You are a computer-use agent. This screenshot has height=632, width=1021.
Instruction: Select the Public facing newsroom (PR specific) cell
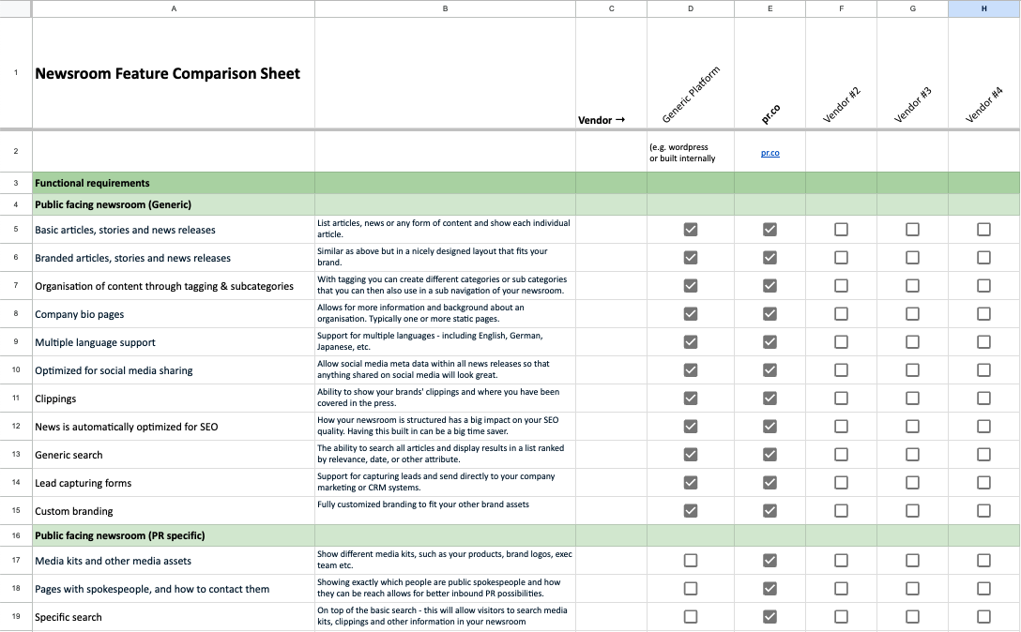(173, 535)
